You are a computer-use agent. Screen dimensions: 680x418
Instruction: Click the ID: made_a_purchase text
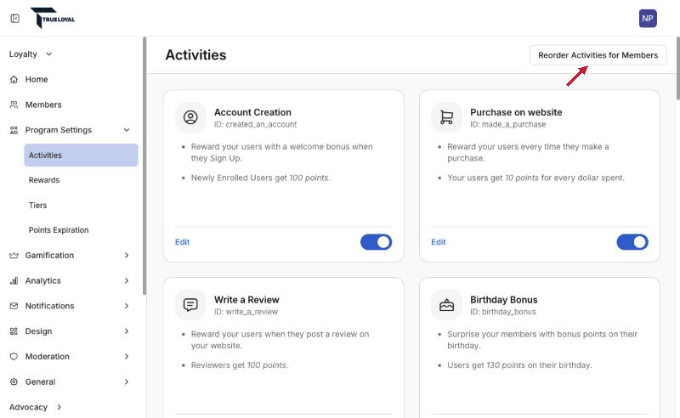coord(507,124)
